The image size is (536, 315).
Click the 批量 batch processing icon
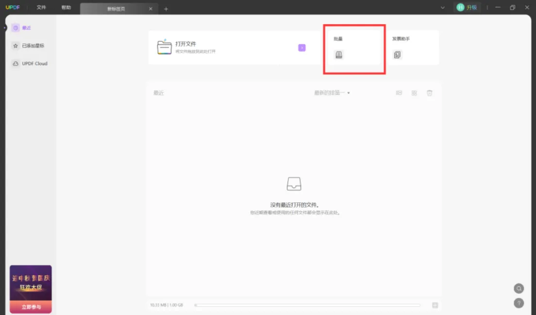coord(339,55)
